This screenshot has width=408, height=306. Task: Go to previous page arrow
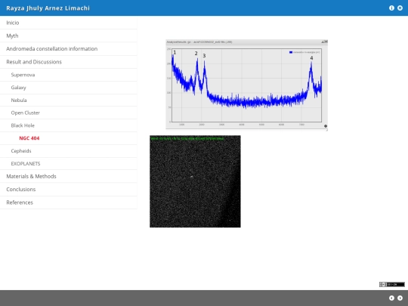[x=391, y=298]
